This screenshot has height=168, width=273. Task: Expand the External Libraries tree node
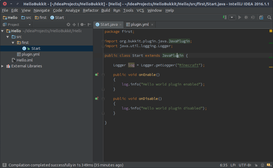(x=3, y=66)
